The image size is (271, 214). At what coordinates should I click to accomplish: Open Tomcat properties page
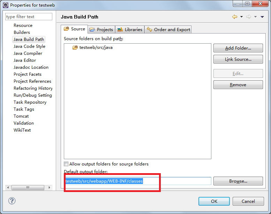coord(21,116)
